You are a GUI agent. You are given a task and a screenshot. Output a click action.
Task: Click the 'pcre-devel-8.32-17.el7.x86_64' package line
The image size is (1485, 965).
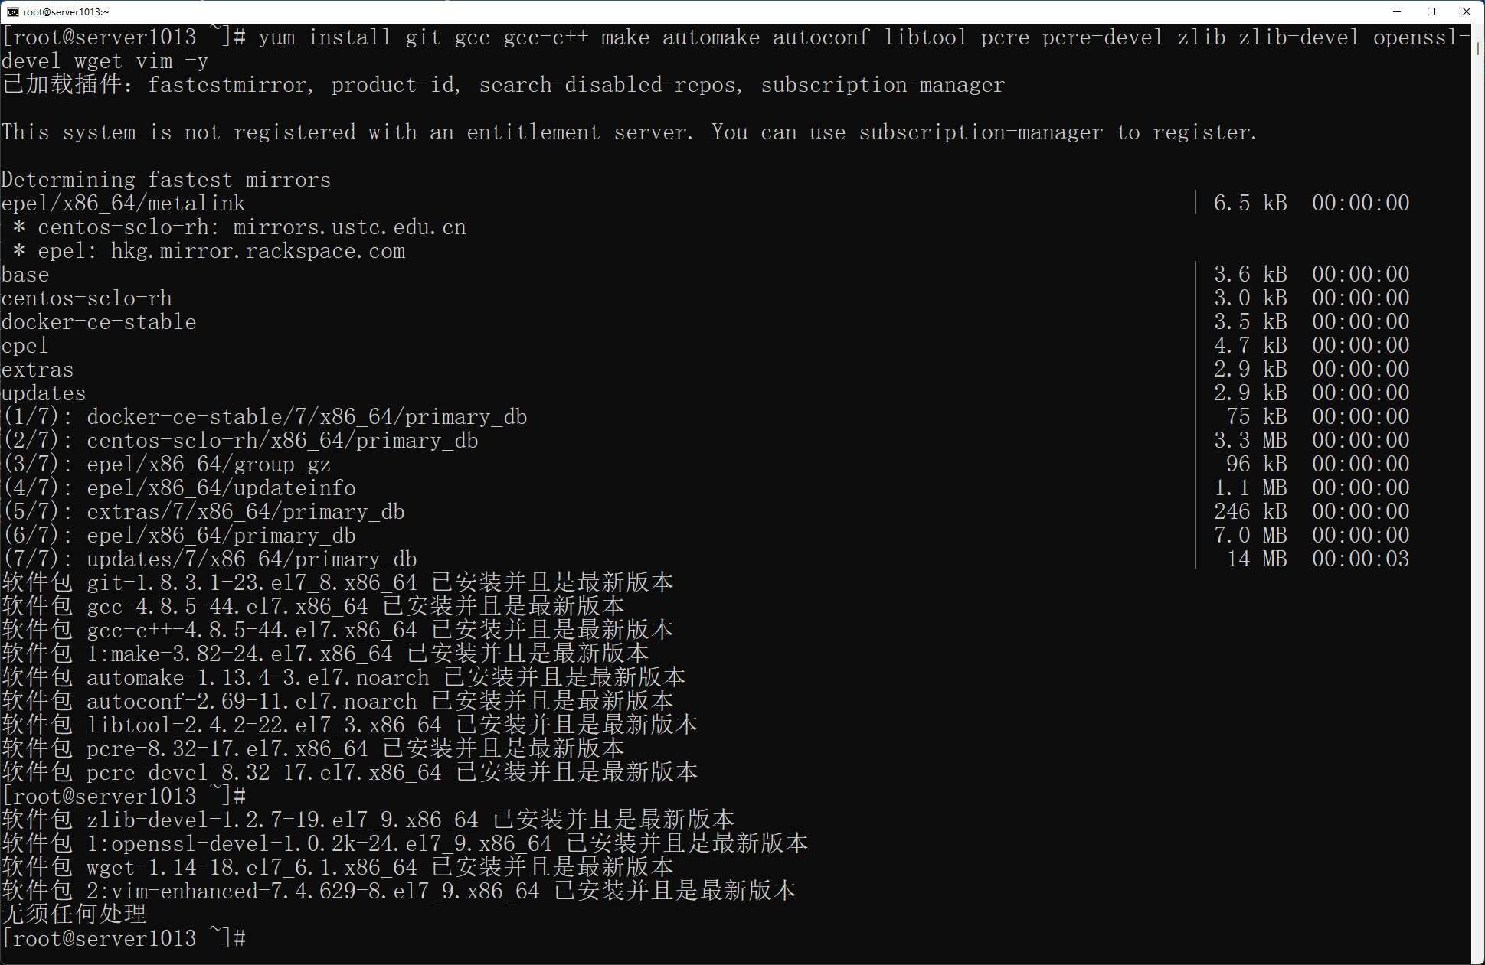pyautogui.click(x=350, y=773)
